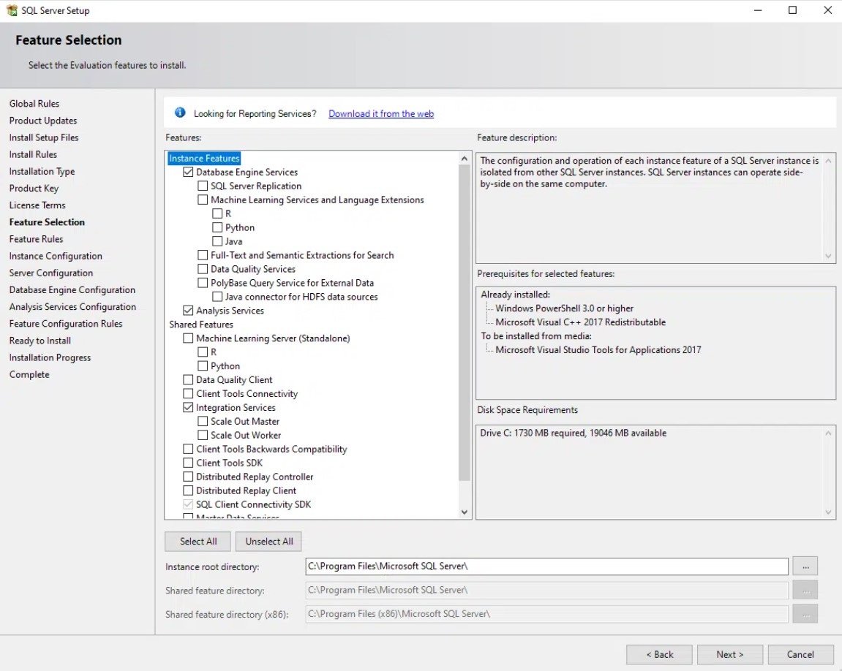Click scroll up arrow in Disk Space Requirements
Screen dimensions: 842x671
(828, 433)
